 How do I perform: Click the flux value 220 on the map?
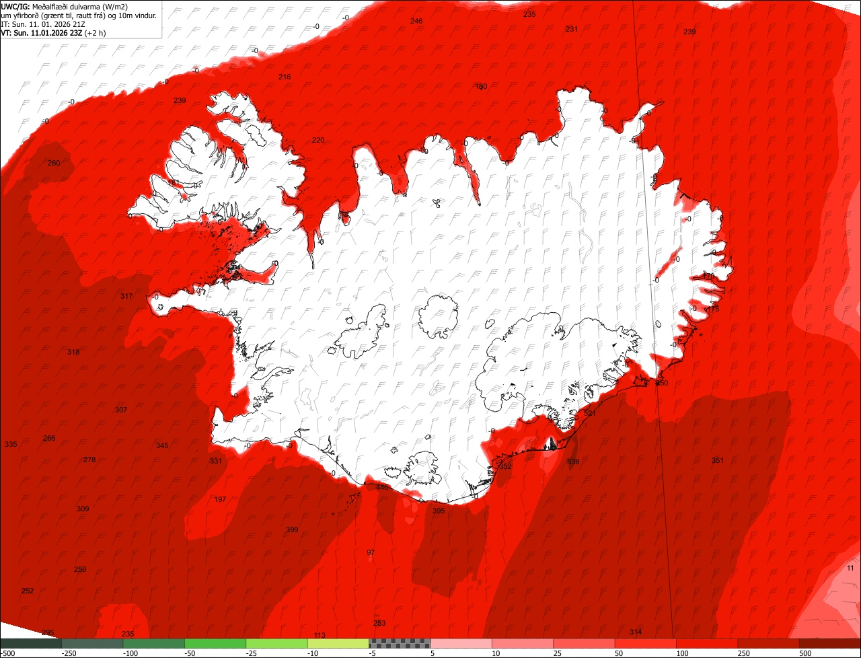(x=318, y=140)
